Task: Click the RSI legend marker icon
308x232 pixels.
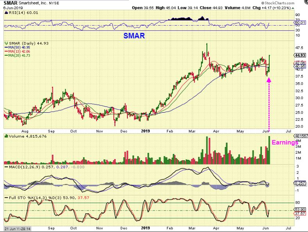Action: point(6,13)
